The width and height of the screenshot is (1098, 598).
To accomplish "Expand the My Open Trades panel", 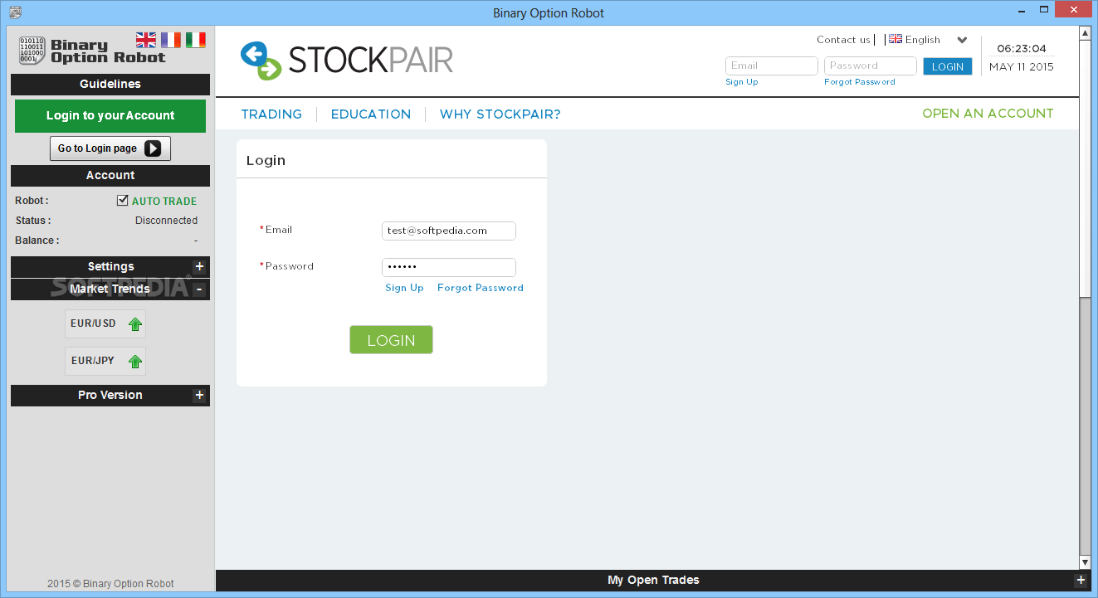I will 1080,580.
